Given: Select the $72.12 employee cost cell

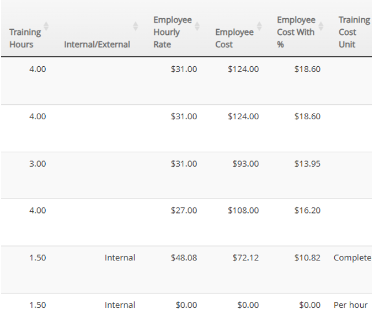Looking at the screenshot, I should [245, 258].
